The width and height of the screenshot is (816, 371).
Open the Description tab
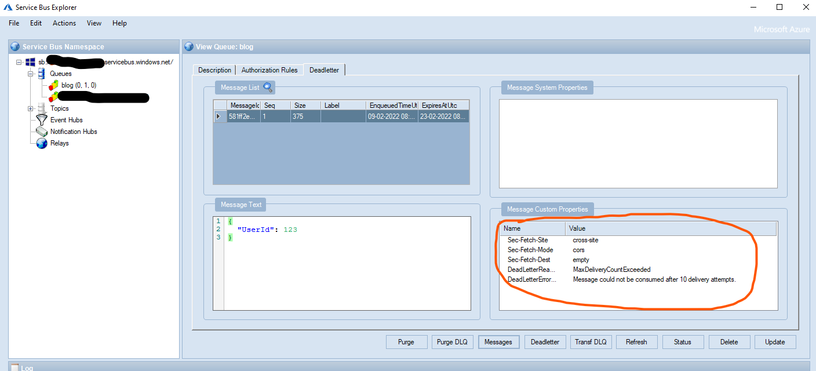coord(214,70)
